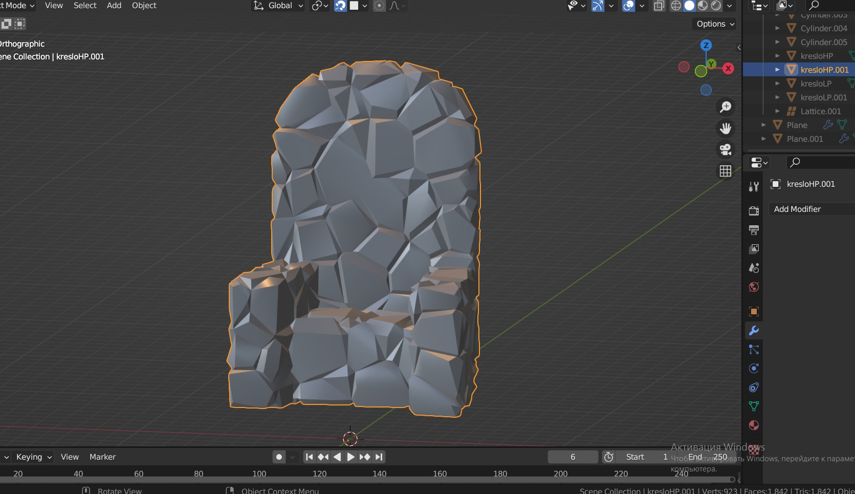Viewport: 855px width, 494px height.
Task: Toggle camera view with the camera icon
Action: 726,149
